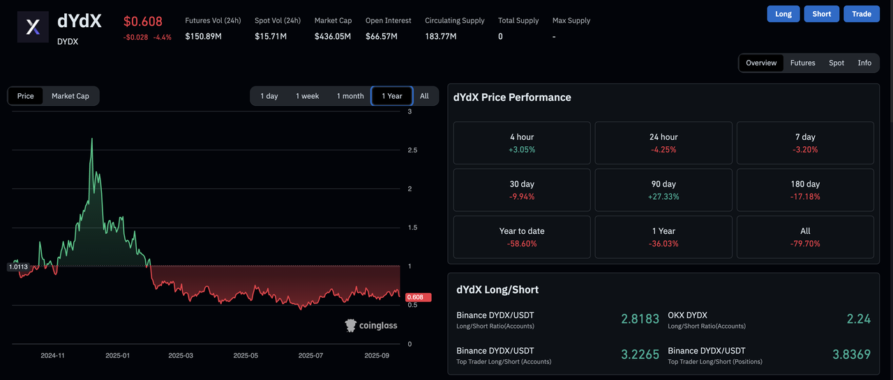Open the Spot tab
This screenshot has width=893, height=380.
click(x=836, y=63)
